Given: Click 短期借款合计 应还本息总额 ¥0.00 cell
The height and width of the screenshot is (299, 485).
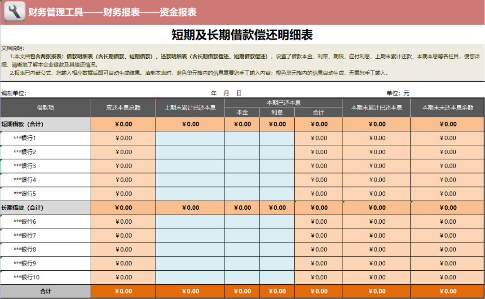Looking at the screenshot, I should pos(123,124).
